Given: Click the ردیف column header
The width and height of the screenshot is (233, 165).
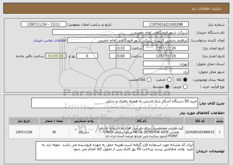Looking at the screenshot, I should pyautogui.click(x=220, y=121).
